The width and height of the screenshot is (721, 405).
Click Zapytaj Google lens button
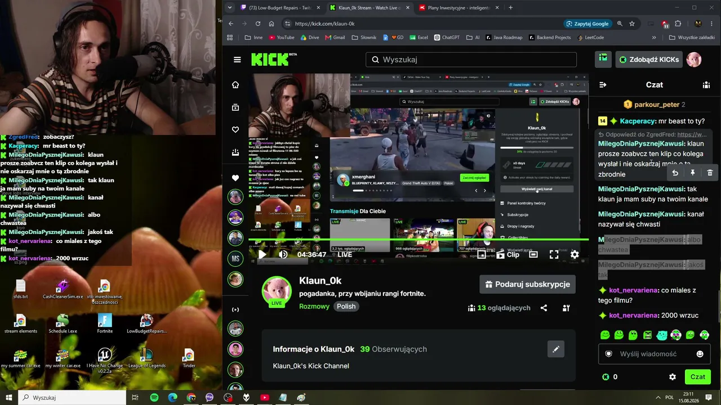(x=588, y=24)
